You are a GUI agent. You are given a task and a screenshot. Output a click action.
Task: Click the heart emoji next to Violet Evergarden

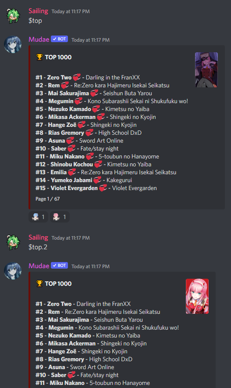click(x=103, y=188)
